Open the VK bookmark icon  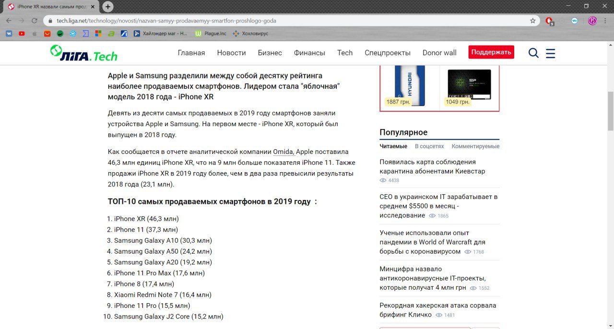coord(9,34)
